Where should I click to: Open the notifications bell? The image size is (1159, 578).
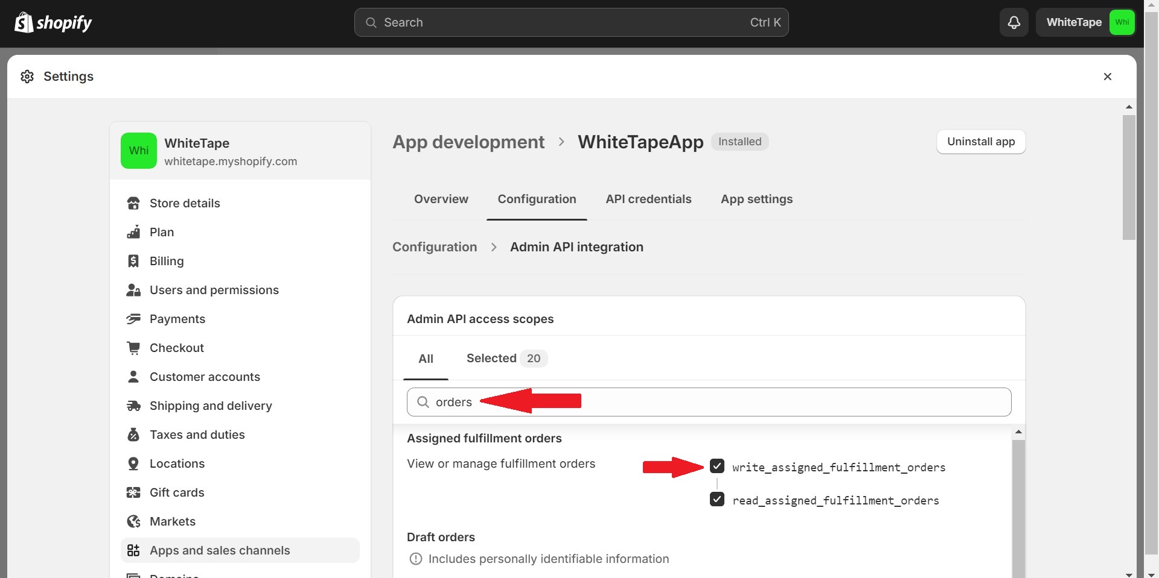[x=1014, y=22]
